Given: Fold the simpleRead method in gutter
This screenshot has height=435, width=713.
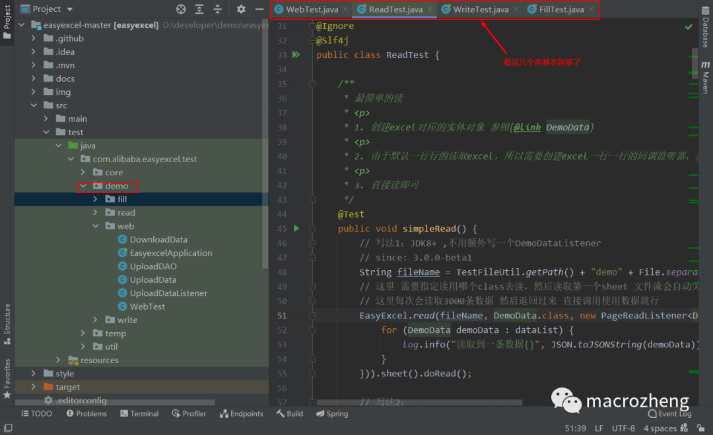Looking at the screenshot, I should click(312, 229).
